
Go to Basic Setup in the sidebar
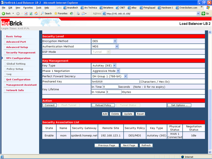pyautogui.click(x=14, y=37)
